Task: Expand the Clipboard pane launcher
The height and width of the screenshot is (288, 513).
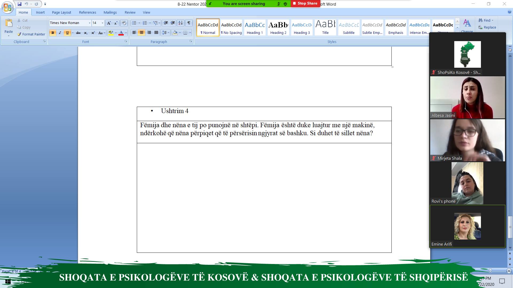Action: (x=44, y=41)
